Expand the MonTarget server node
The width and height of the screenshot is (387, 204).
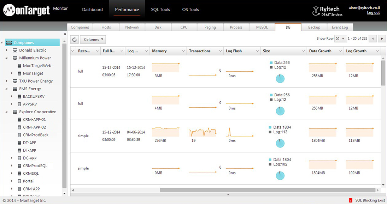coord(11,73)
